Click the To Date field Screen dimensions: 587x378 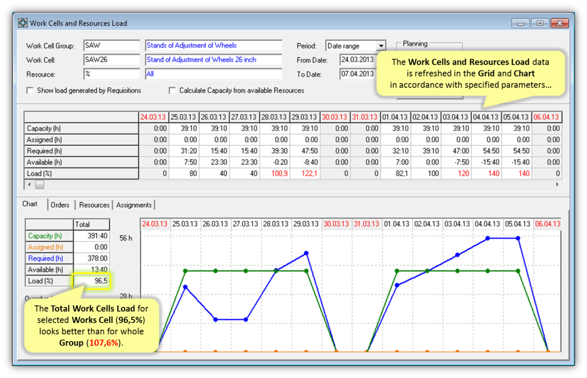point(357,74)
